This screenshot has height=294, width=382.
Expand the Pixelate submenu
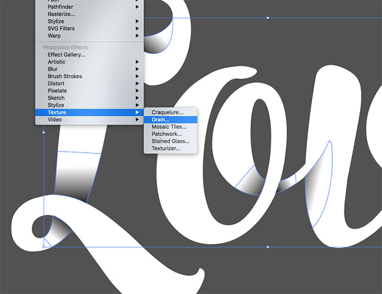(57, 91)
